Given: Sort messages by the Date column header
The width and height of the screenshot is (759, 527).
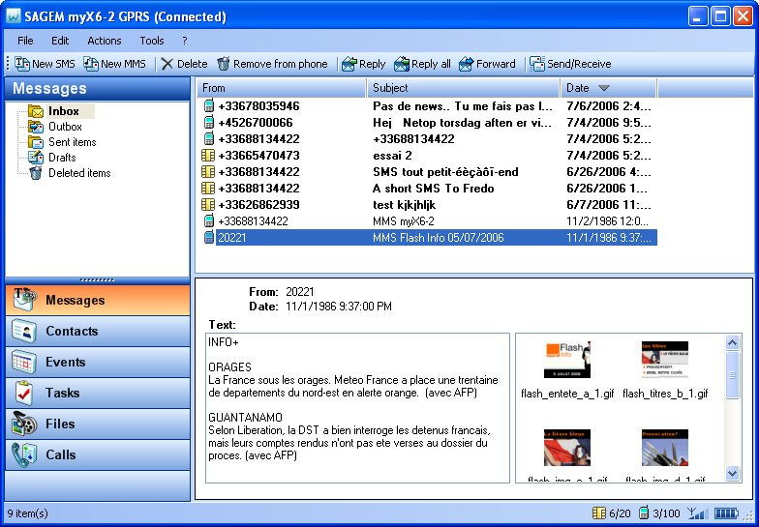Looking at the screenshot, I should [608, 88].
